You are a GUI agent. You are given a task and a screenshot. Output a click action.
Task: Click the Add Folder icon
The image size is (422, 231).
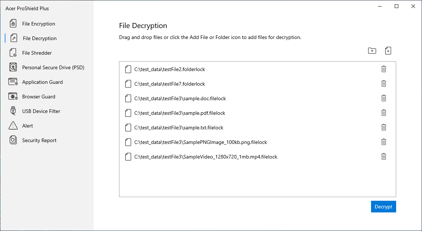click(x=372, y=51)
